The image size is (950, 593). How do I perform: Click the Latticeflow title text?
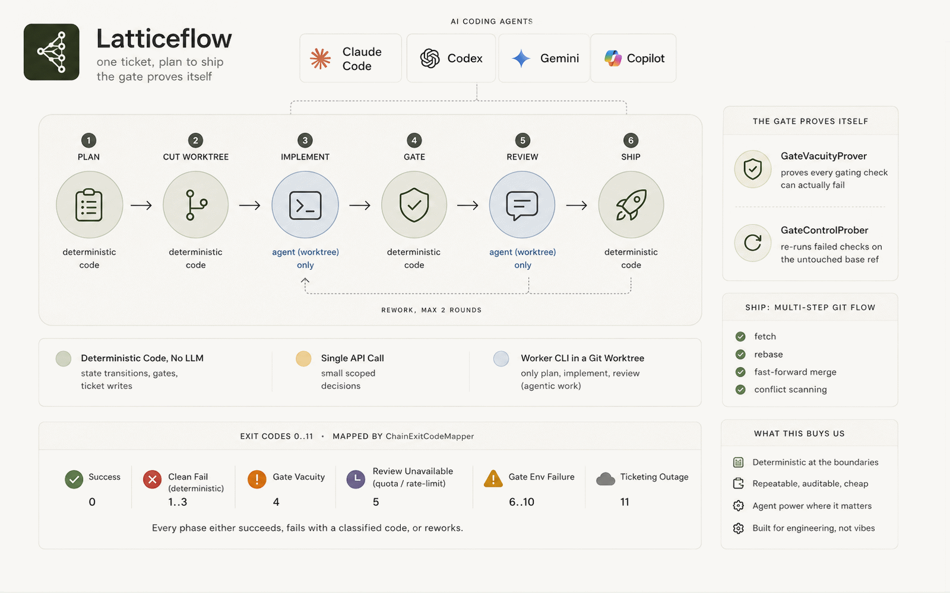coord(164,39)
